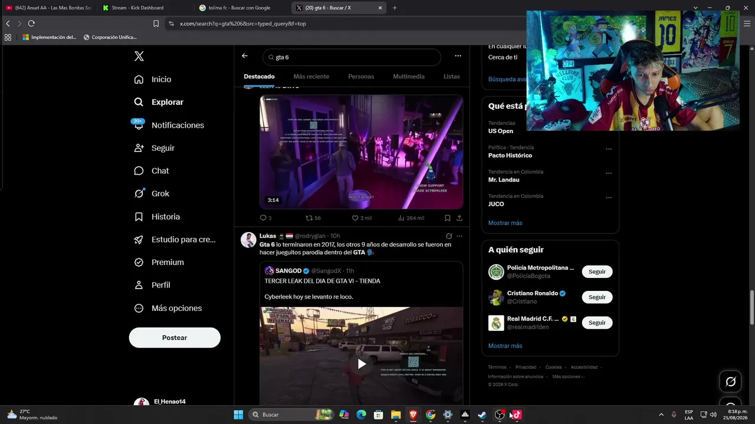Open the Términos footer link
Screen dimensions: 755x424
pyautogui.click(x=497, y=367)
